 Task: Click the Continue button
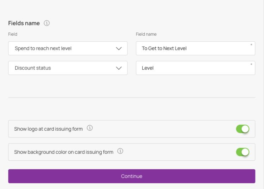pyautogui.click(x=132, y=176)
